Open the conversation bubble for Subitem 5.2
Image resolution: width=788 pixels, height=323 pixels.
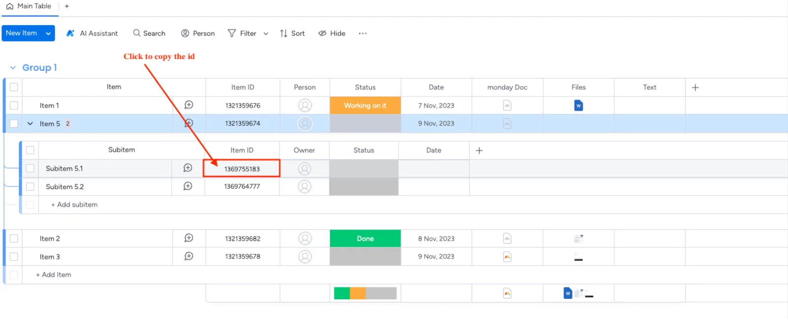[x=188, y=186]
